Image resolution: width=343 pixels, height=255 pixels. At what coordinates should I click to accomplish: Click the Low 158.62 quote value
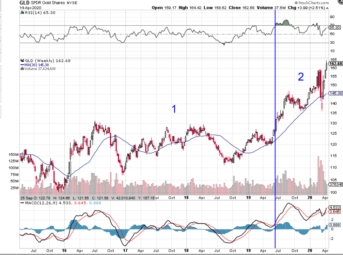click(x=215, y=8)
